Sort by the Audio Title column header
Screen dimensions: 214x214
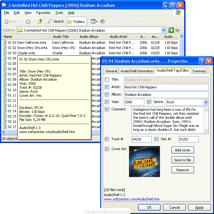pyautogui.click(x=64, y=37)
